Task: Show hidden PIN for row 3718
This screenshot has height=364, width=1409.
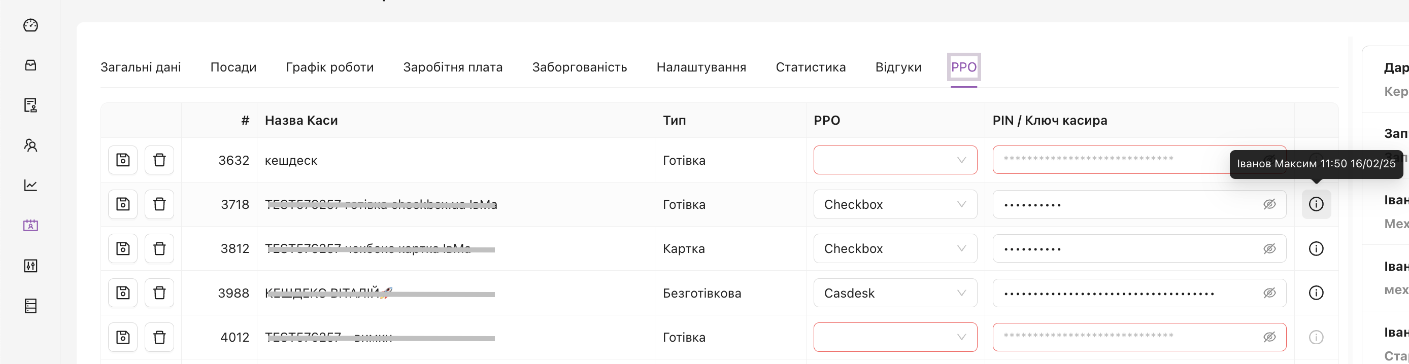Action: tap(1269, 204)
